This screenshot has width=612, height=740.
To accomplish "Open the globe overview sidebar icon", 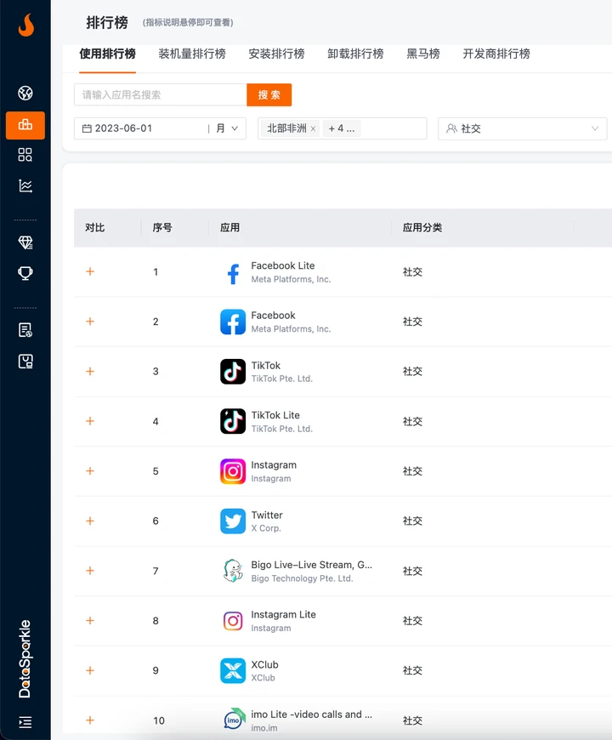I will tap(25, 93).
